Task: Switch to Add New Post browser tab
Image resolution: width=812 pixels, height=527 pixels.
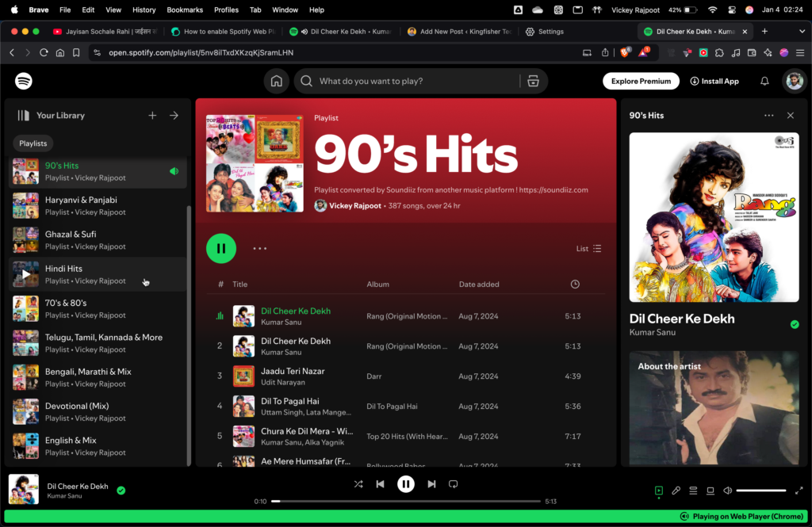Action: click(x=459, y=32)
